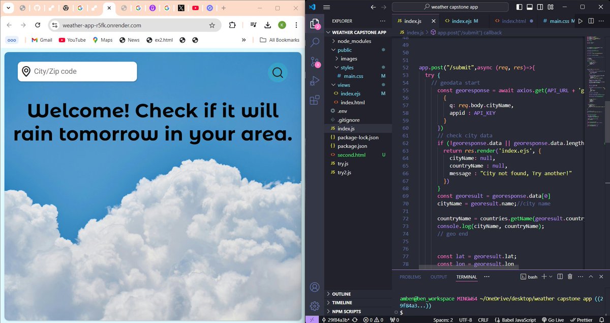Open the Source Control view in VS Code
Screen dimensions: 610x323
314,61
